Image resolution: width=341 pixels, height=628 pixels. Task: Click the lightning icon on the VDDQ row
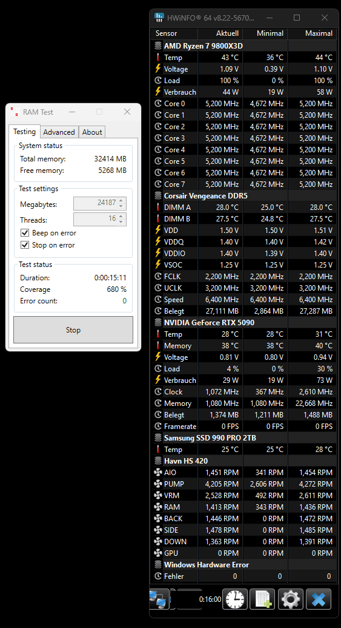pyautogui.click(x=158, y=242)
